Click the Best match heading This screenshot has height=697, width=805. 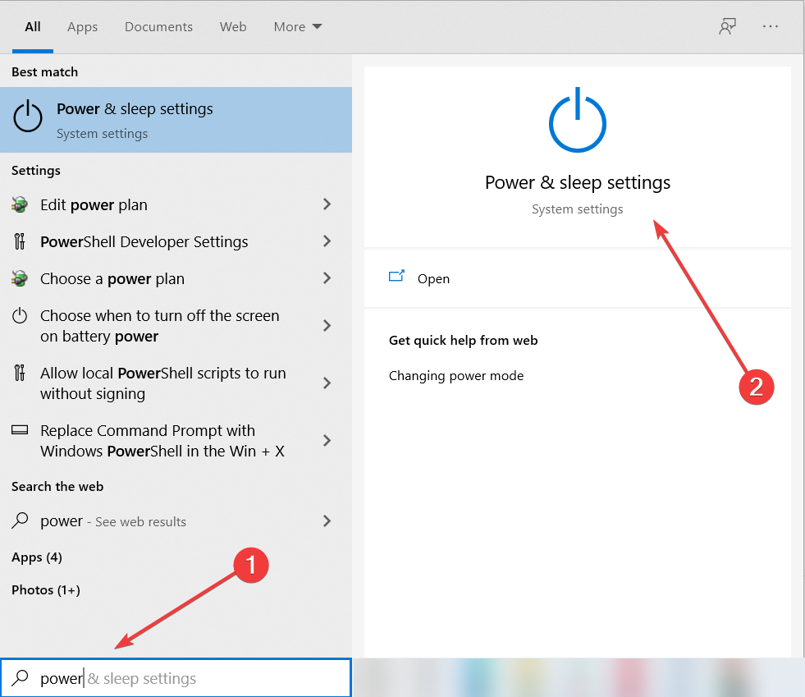(44, 72)
